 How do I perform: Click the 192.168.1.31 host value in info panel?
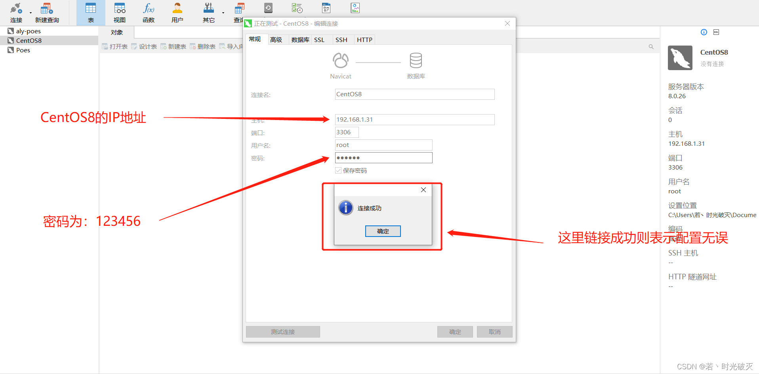687,144
